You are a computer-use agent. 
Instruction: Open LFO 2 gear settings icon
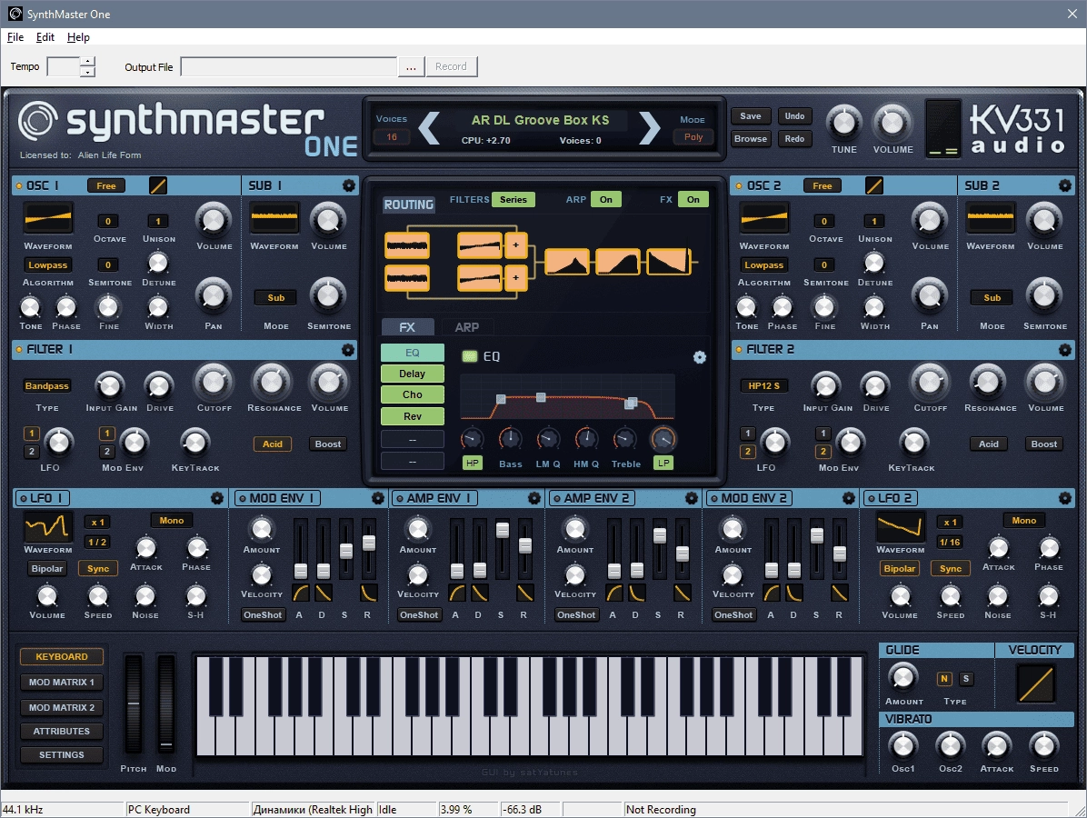pos(1065,498)
